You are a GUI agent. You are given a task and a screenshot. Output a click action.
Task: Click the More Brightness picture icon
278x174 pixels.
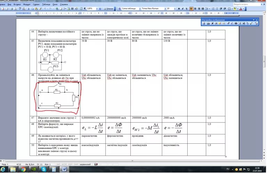coord(220,23)
